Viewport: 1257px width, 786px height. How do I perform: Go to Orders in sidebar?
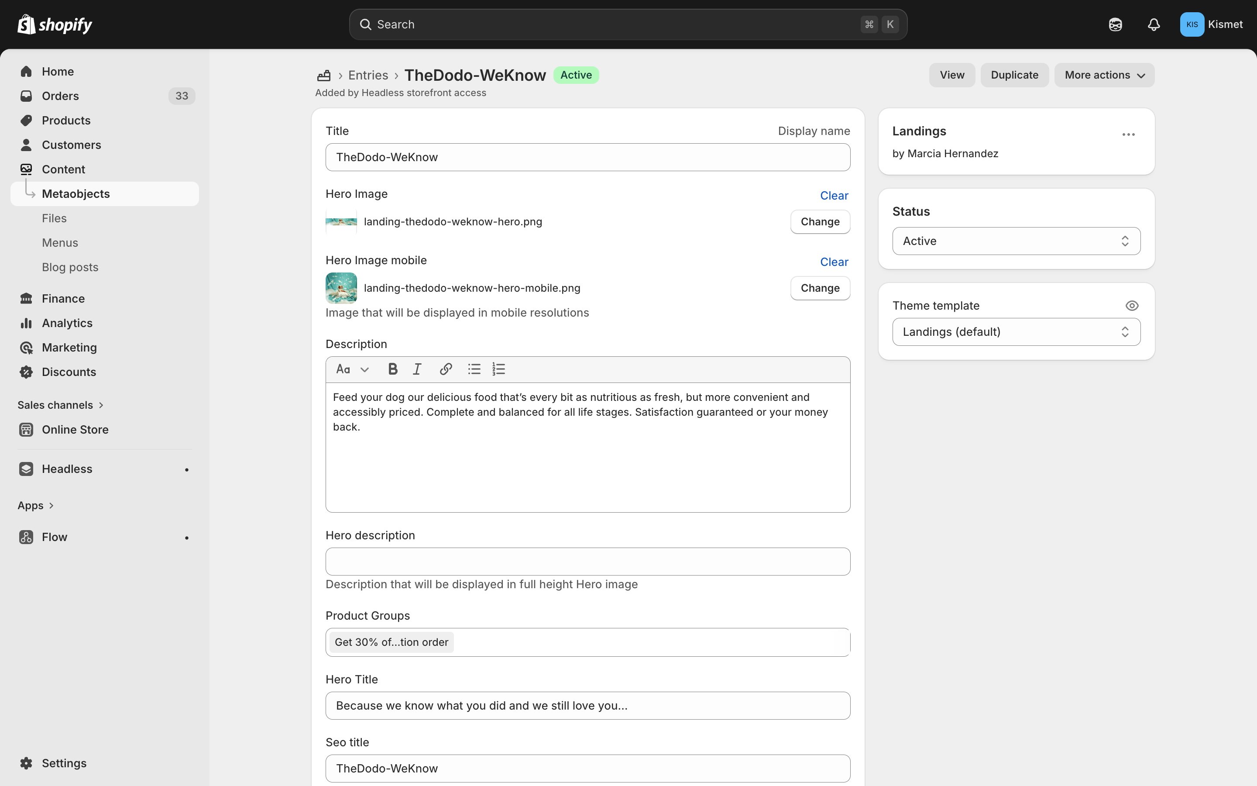coord(60,96)
